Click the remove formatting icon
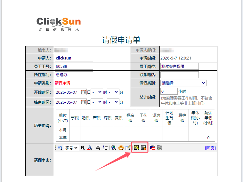Image resolution: width=243 pixels, height=182 pixels. click(152, 148)
